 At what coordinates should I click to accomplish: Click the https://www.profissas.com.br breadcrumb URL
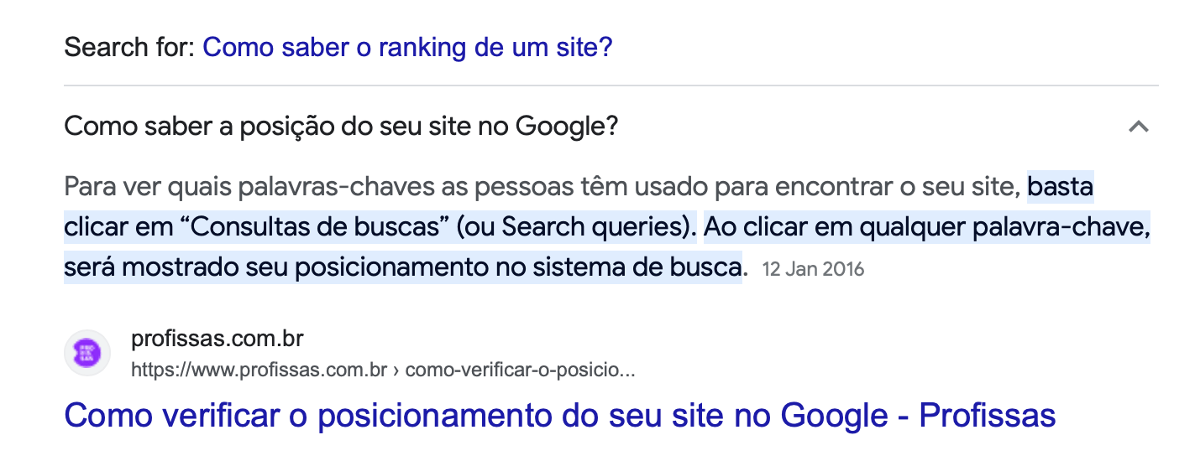click(x=258, y=370)
